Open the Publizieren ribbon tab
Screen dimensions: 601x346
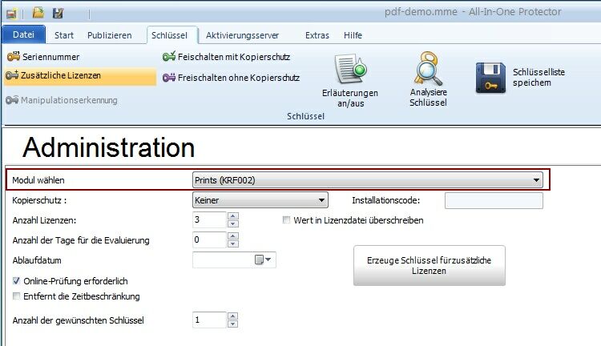tap(110, 35)
